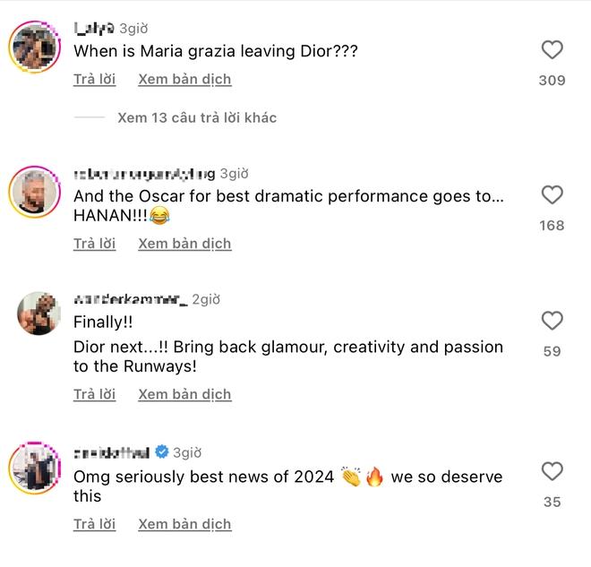
Task: Open profile picture of Maria Grazia commenter
Action: click(x=35, y=43)
